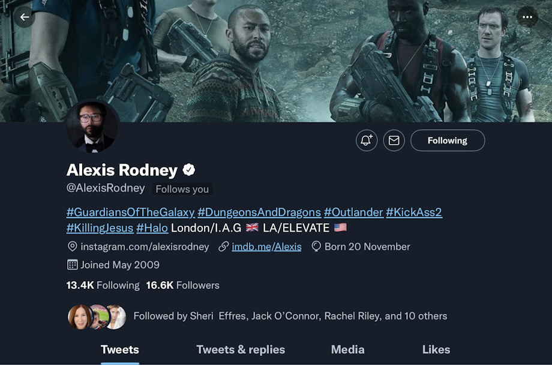Open the #DungeonsAndDragons hashtag
Viewport: 552px width, 365px height.
click(x=259, y=212)
